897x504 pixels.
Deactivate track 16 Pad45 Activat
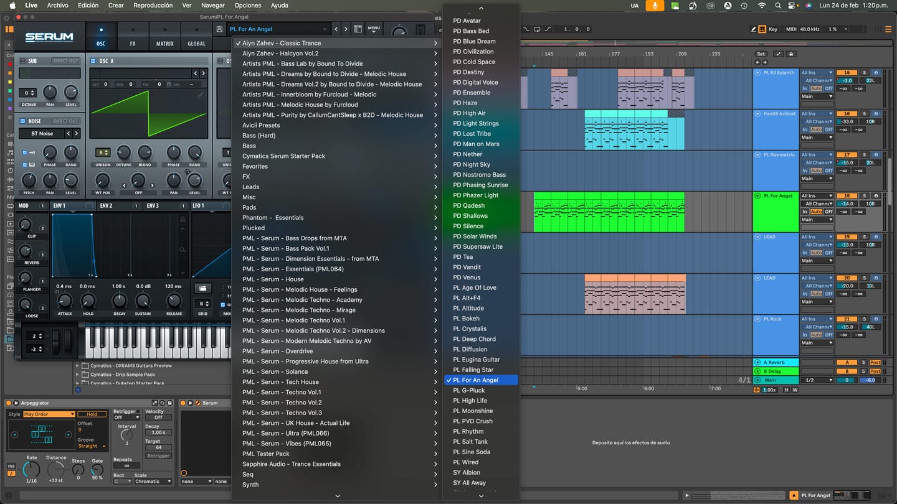click(x=847, y=114)
